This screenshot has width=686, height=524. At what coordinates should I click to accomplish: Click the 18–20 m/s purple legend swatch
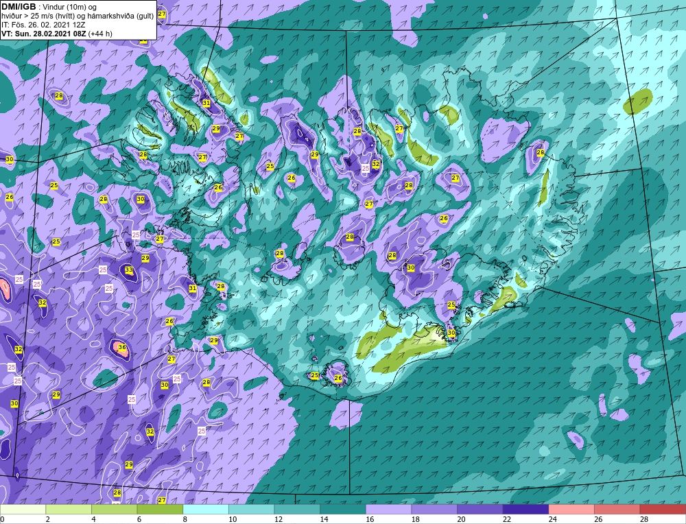coord(434,510)
